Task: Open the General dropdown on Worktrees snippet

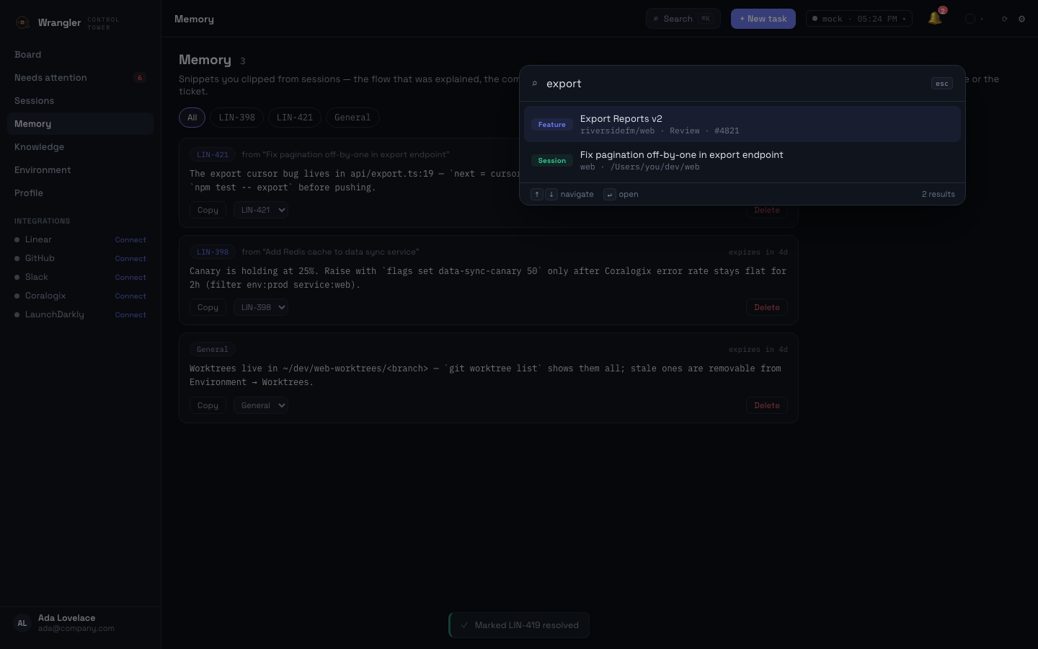Action: pyautogui.click(x=260, y=405)
